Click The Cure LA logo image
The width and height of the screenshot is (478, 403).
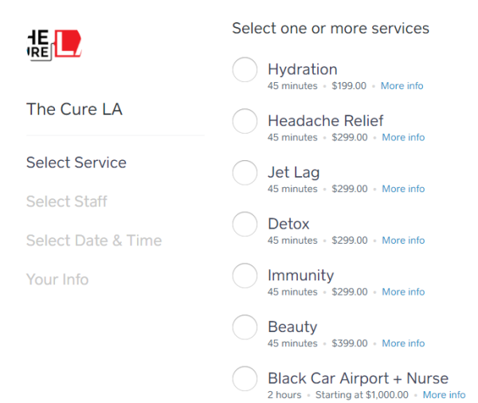click(54, 45)
